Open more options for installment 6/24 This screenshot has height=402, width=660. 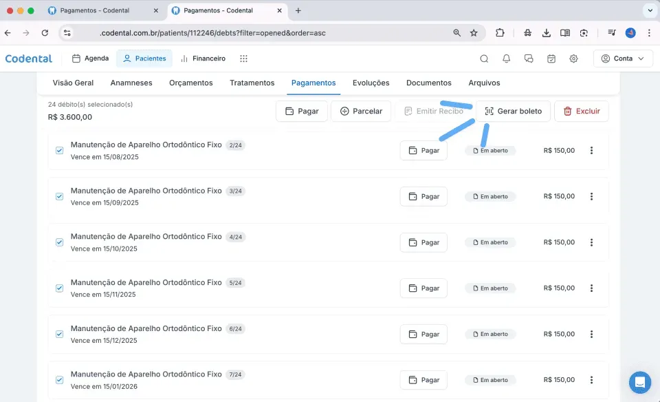(x=591, y=334)
